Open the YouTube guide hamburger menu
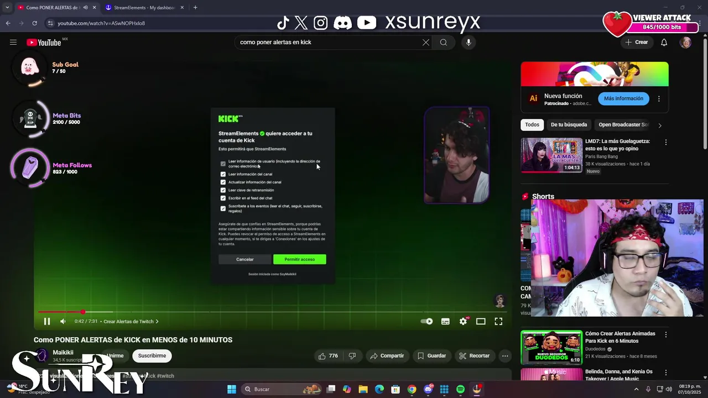708x398 pixels. [13, 43]
